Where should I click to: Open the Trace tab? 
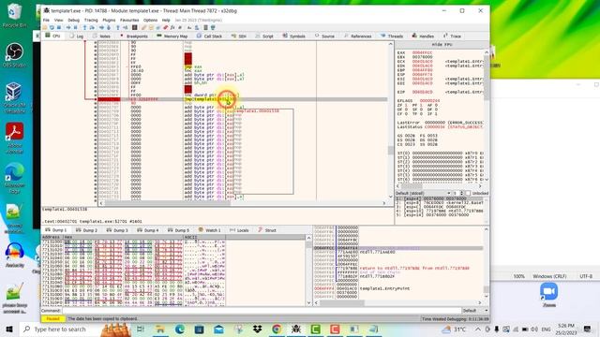(x=452, y=36)
